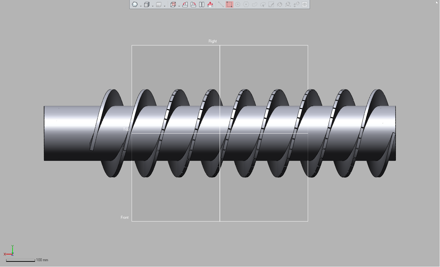Rotate view counter-clockwise with the red arrow icon

(185, 5)
